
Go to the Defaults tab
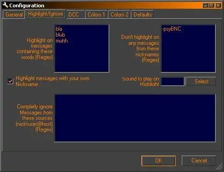pos(142,15)
